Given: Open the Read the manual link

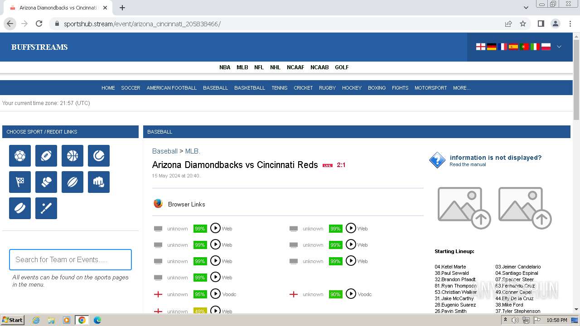Looking at the screenshot, I should point(468,165).
